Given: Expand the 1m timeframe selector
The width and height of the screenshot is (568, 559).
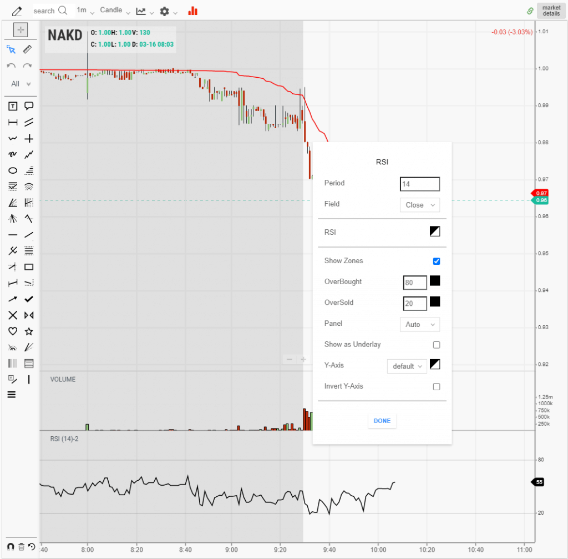Looking at the screenshot, I should pos(84,10).
